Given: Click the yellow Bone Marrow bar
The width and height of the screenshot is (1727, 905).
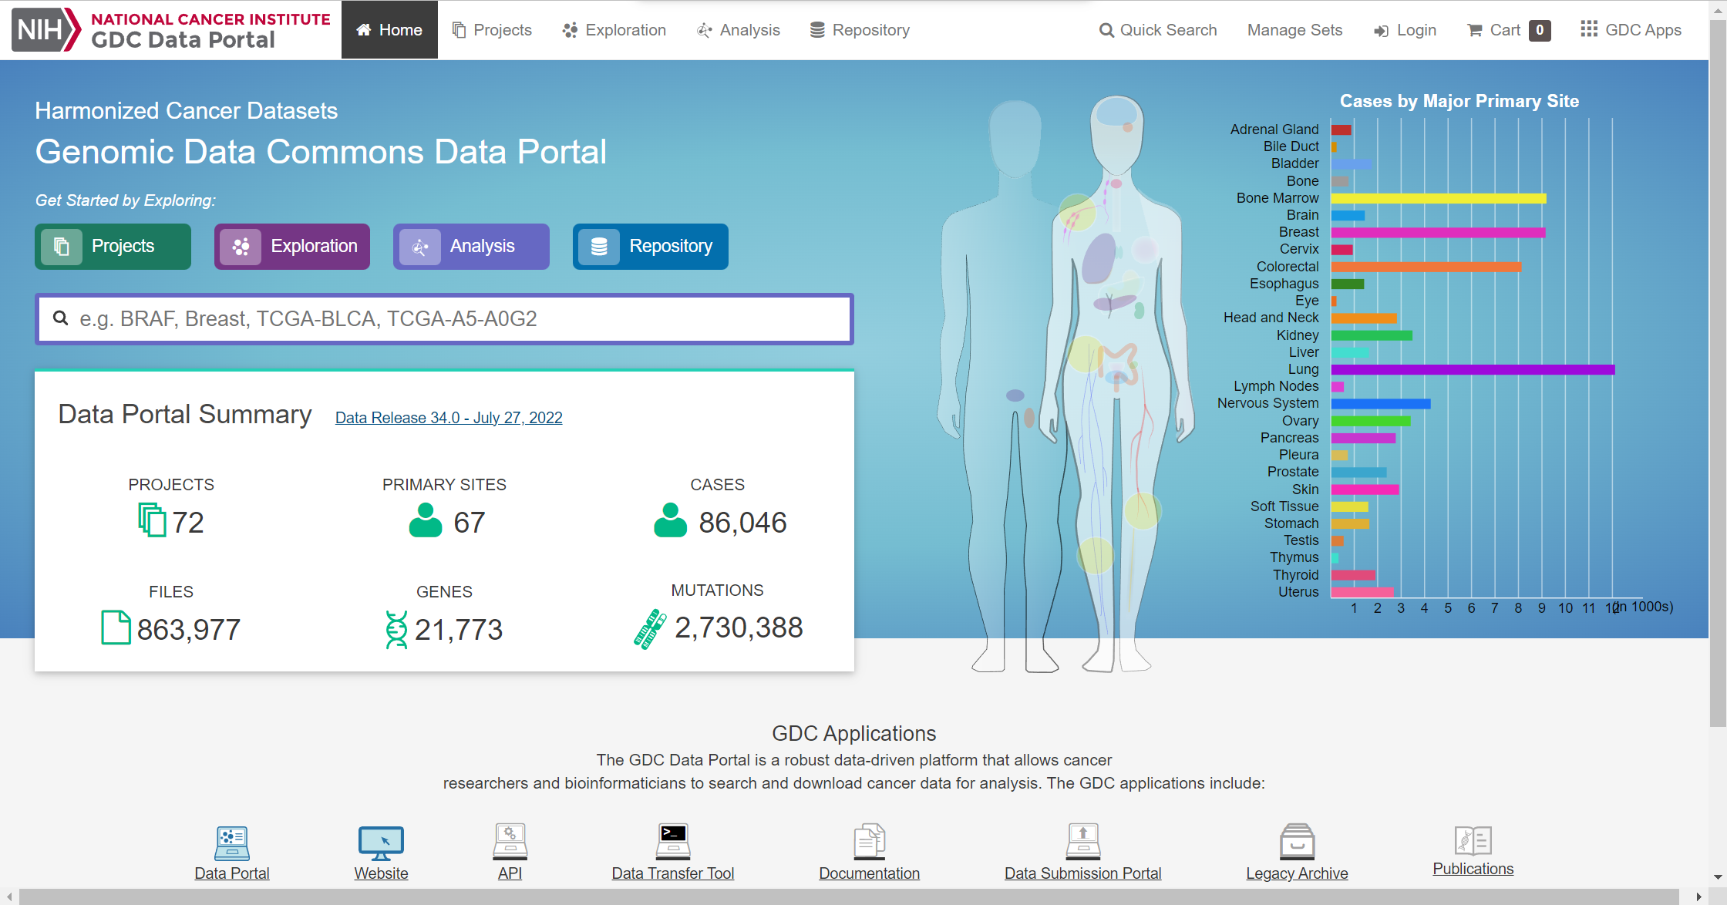Looking at the screenshot, I should coord(1438,199).
